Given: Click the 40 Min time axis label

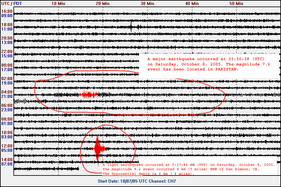Looking at the screenshot, I should [x=192, y=3].
